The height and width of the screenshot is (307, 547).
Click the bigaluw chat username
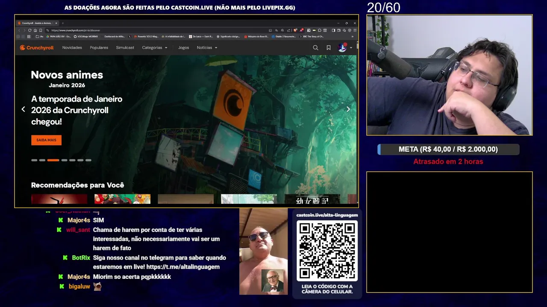click(79, 287)
